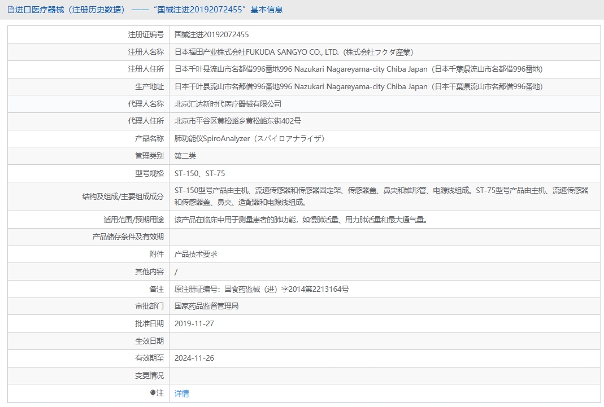The width and height of the screenshot is (604, 407).
Task: Click management class value 第二类
Action: pyautogui.click(x=185, y=156)
